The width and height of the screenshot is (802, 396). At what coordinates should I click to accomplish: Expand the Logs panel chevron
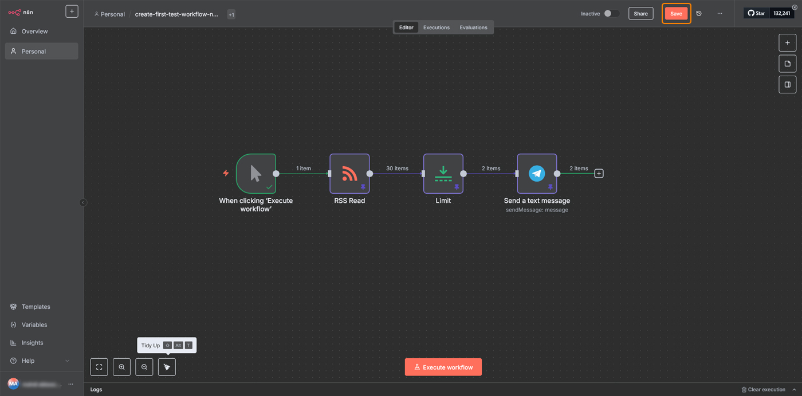[x=794, y=390]
